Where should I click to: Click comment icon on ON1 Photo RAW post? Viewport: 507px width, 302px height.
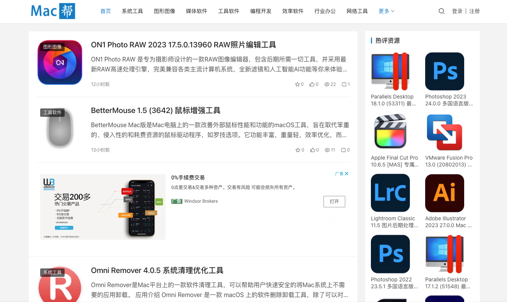pyautogui.click(x=344, y=84)
